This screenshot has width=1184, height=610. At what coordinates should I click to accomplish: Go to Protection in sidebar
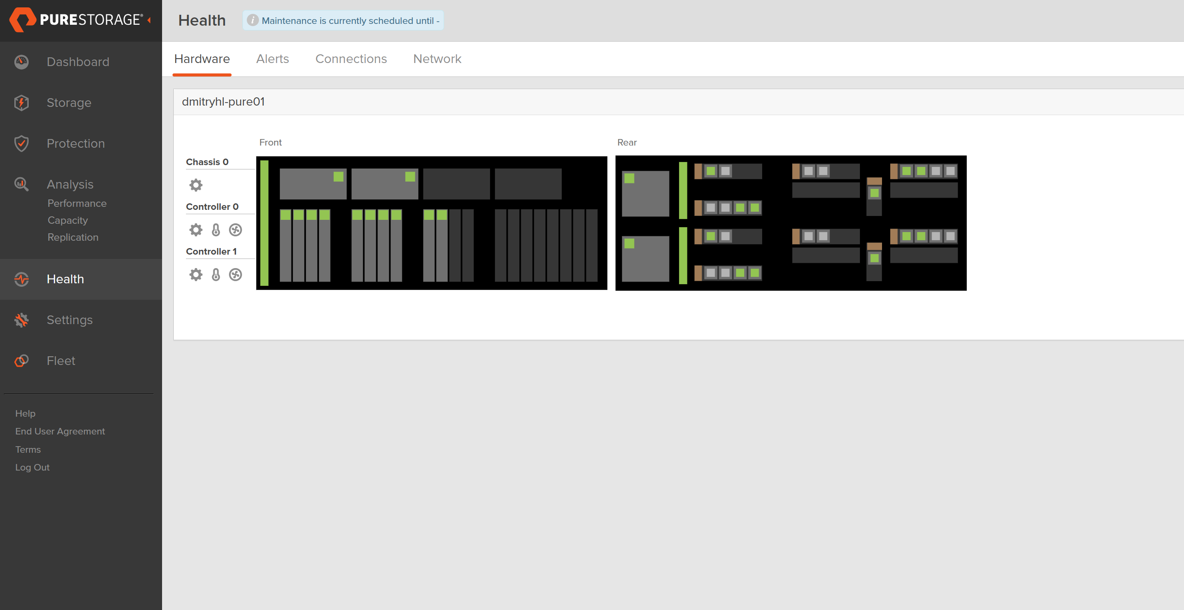[75, 143]
